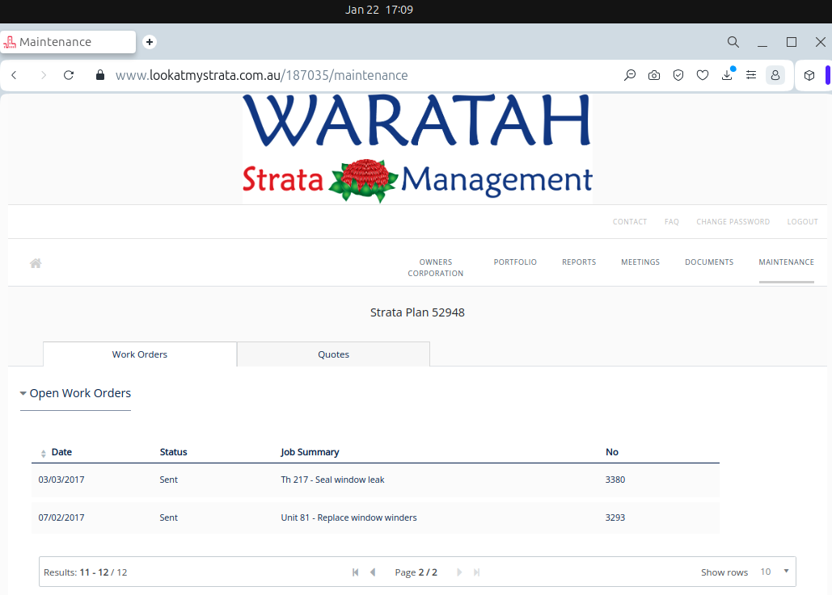Click the Status column header
832x595 pixels.
coord(174,452)
